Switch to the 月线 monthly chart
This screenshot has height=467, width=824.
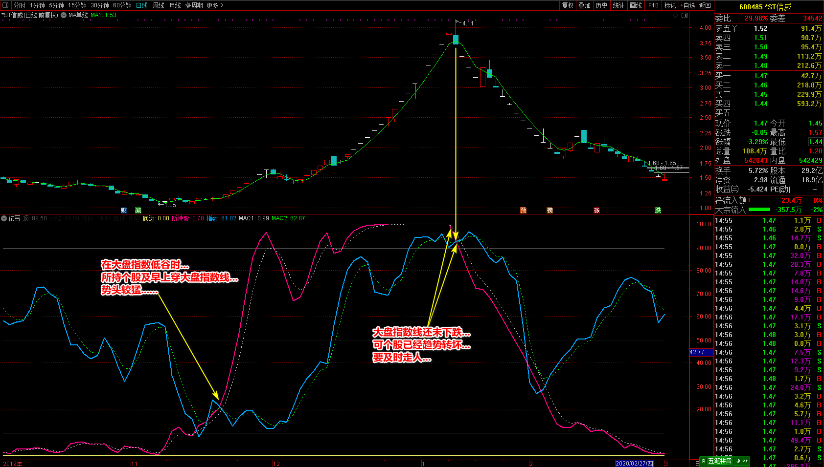tap(175, 5)
